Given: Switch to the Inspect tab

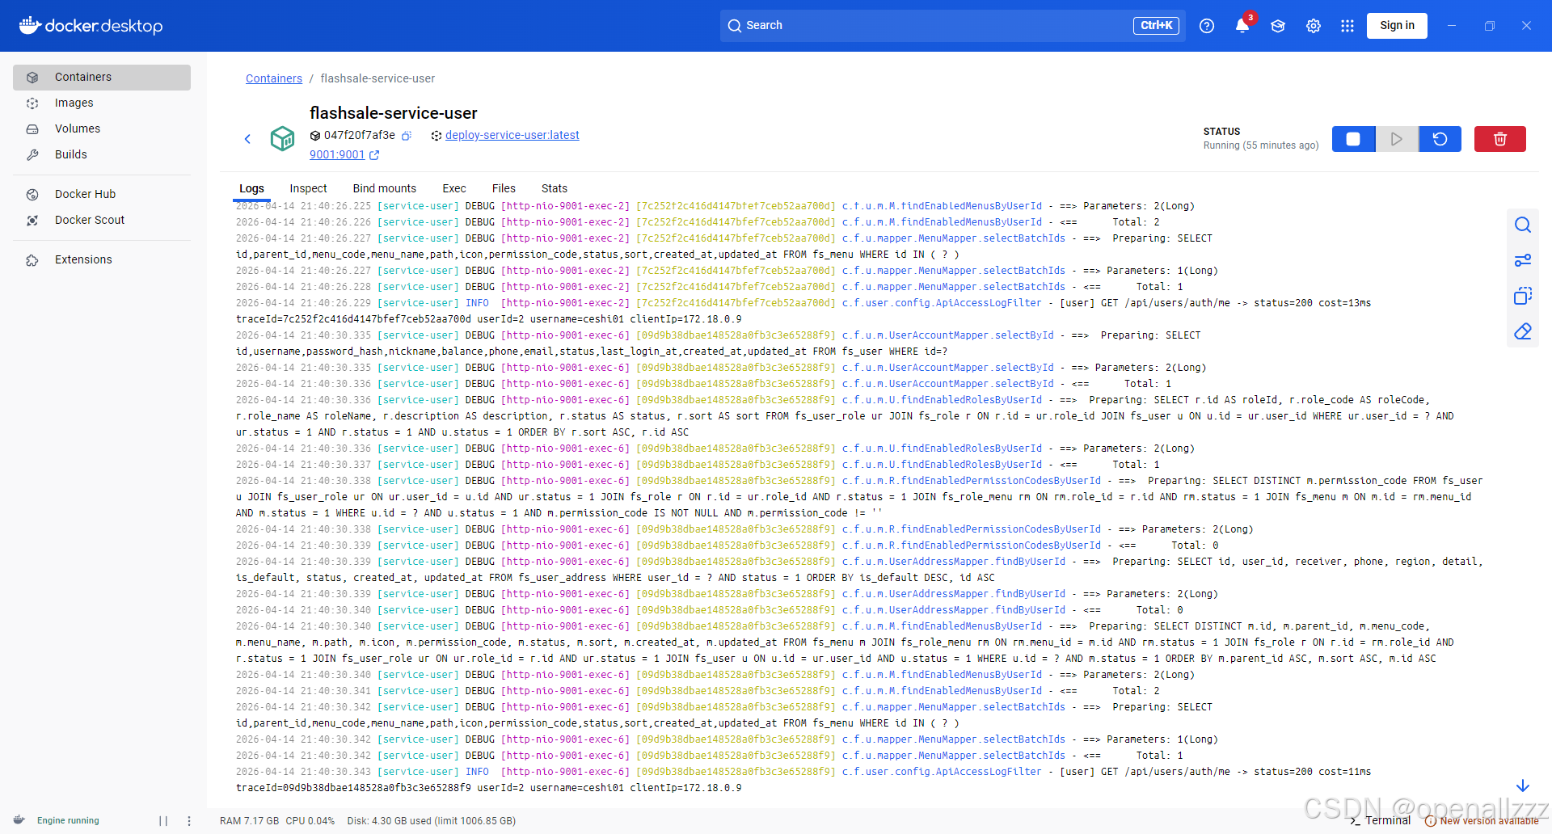Looking at the screenshot, I should click(308, 188).
